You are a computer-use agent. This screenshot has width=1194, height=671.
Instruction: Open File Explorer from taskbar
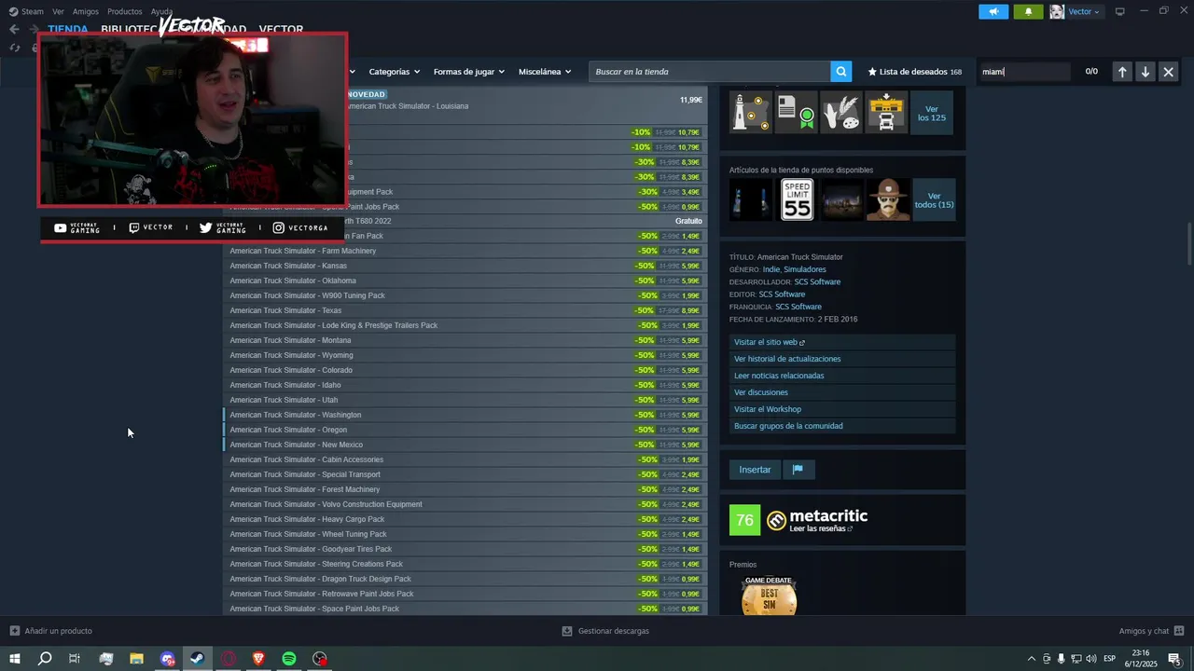[136, 659]
